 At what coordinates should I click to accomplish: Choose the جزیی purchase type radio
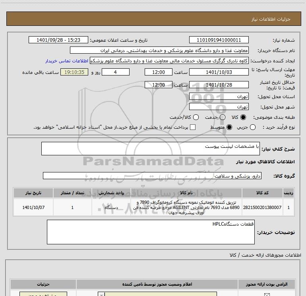click(253, 127)
